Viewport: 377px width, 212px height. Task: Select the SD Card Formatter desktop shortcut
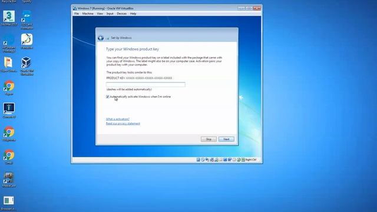(x=27, y=19)
